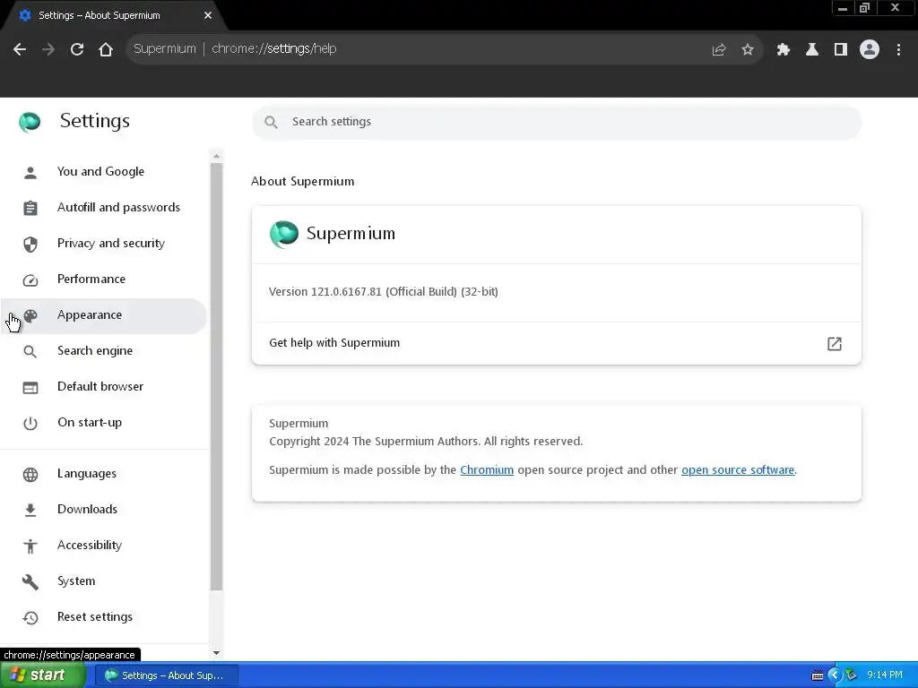The image size is (918, 688).
Task: Click the sidebar scrollbar down arrow
Action: pyautogui.click(x=217, y=653)
